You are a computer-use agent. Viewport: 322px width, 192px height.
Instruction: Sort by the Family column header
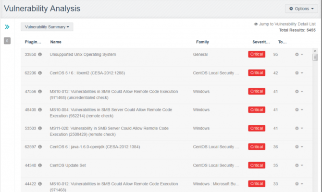click(x=202, y=42)
